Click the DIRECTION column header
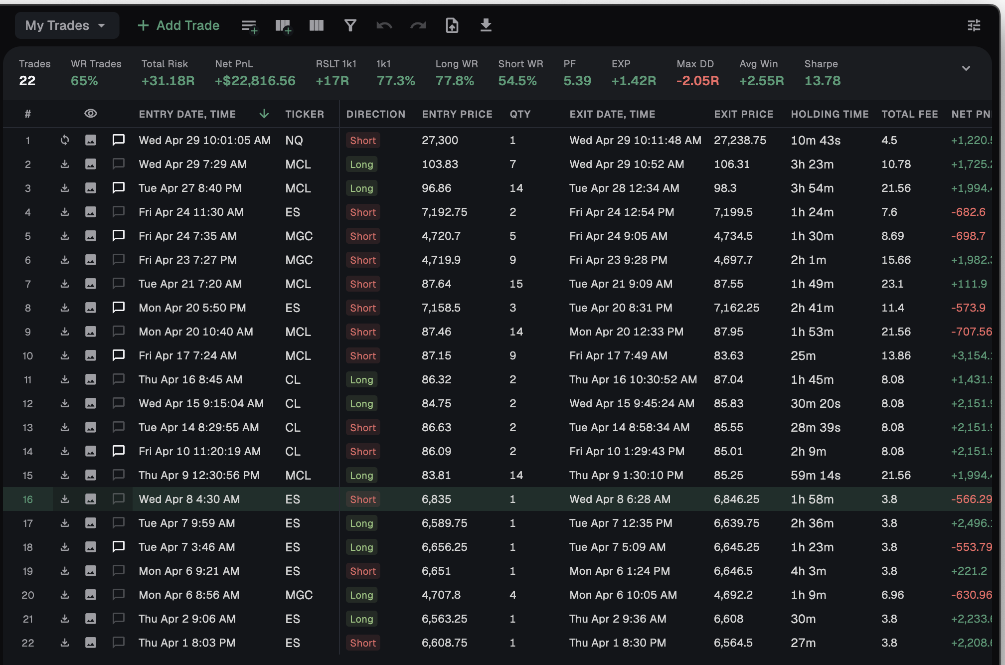The image size is (1005, 665). 376,114
